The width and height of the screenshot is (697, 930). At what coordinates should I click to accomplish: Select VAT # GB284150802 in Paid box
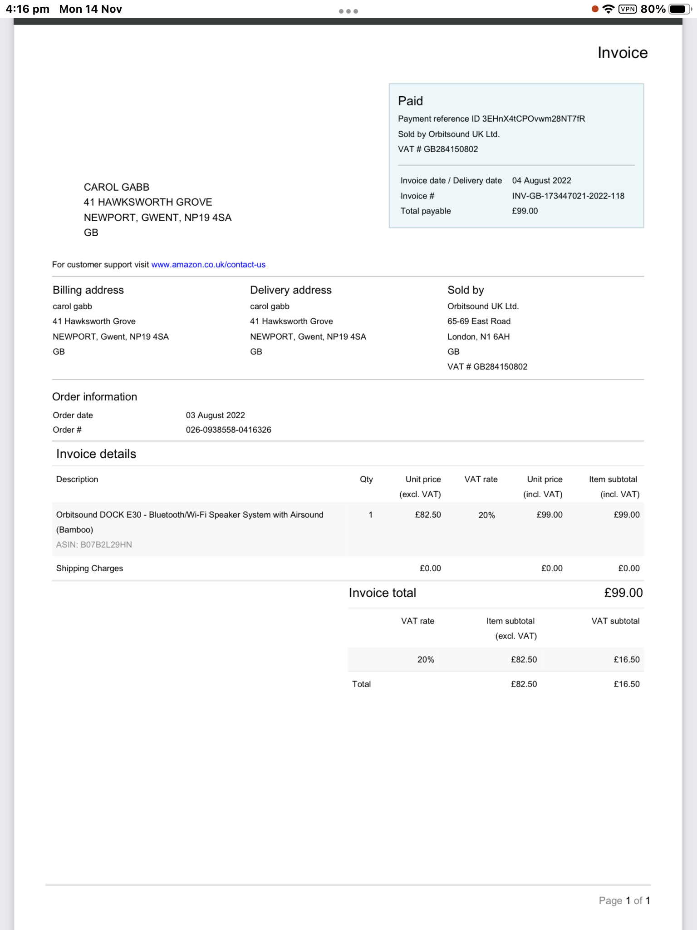(x=438, y=149)
